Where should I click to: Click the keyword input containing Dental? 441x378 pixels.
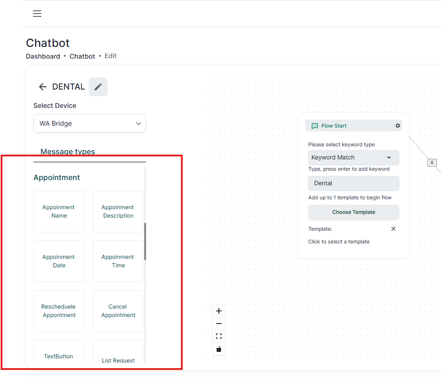click(353, 183)
